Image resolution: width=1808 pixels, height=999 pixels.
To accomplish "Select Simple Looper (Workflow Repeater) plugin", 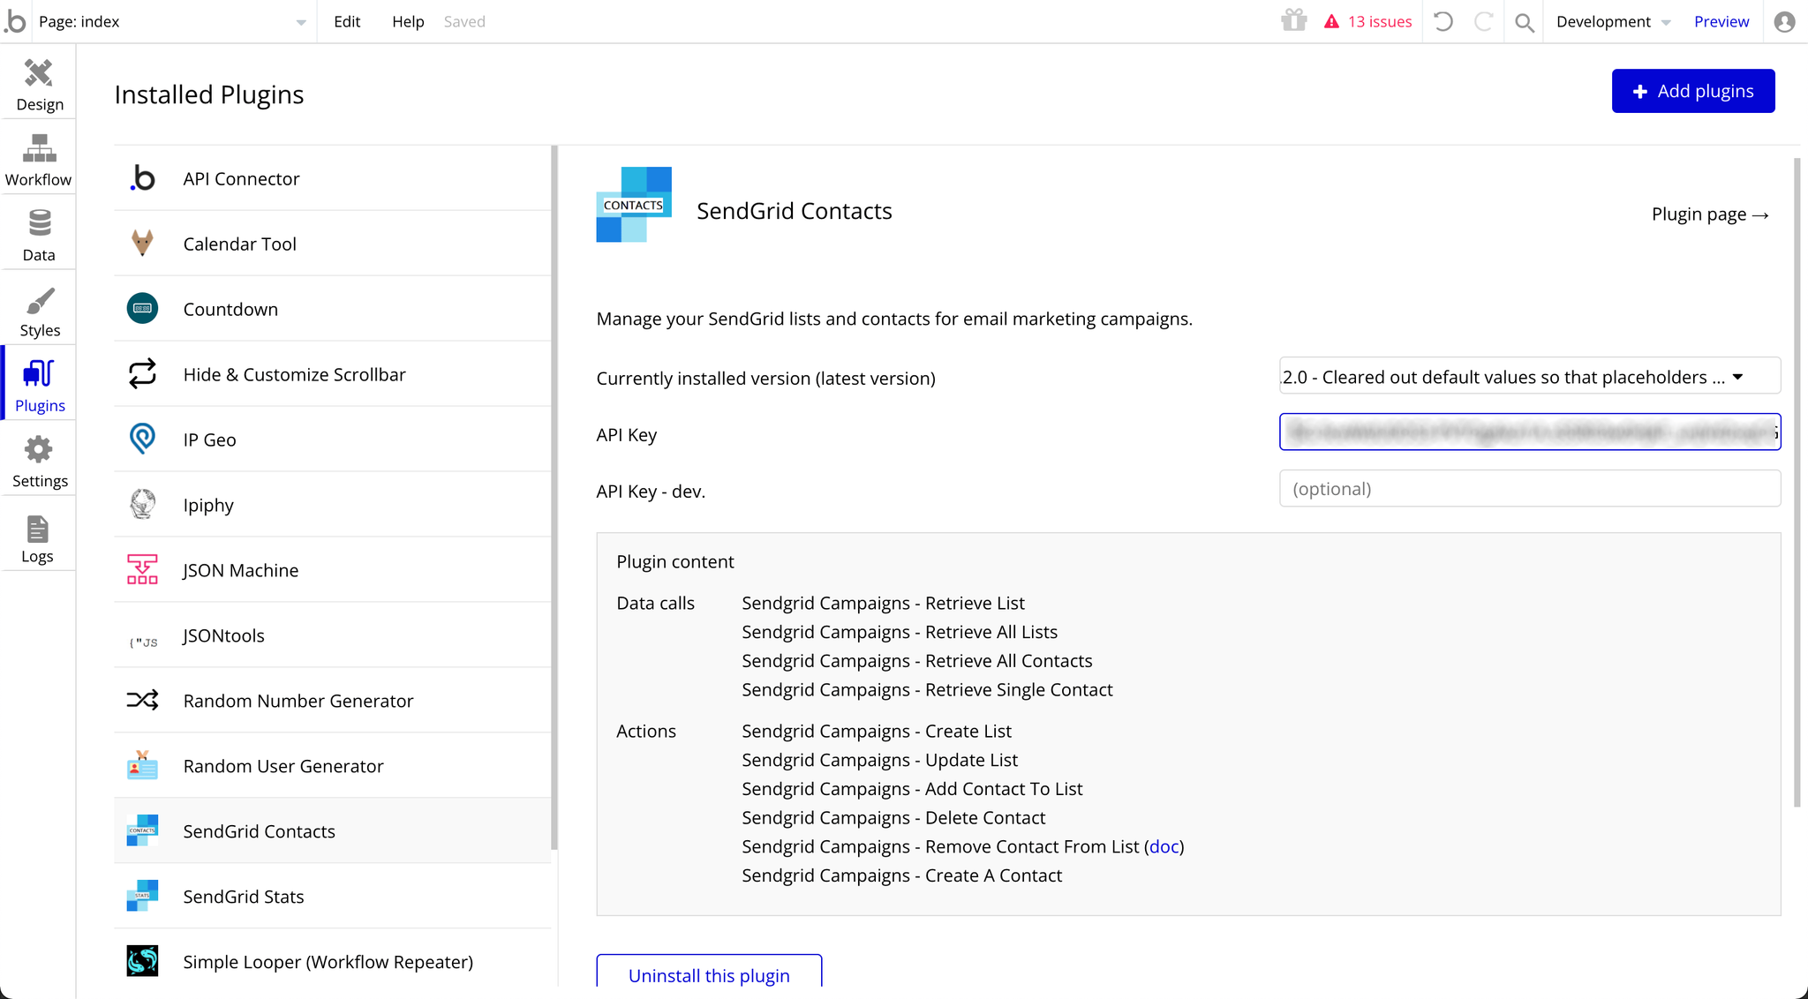I will (x=332, y=962).
